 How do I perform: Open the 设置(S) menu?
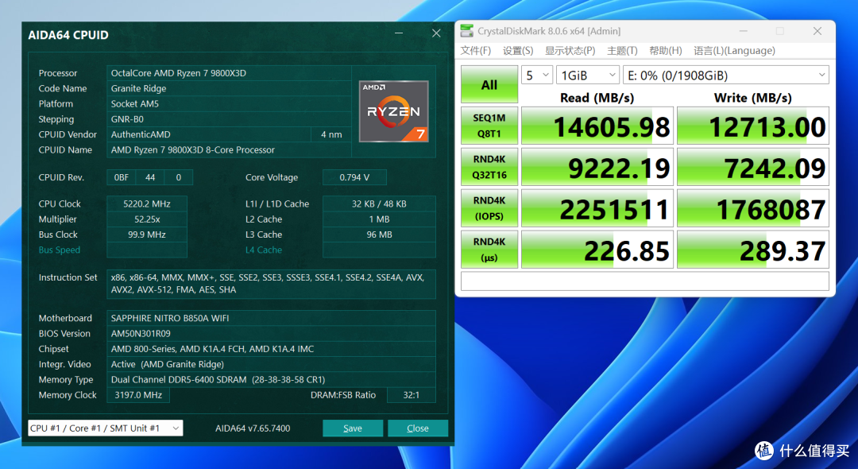[x=518, y=50]
